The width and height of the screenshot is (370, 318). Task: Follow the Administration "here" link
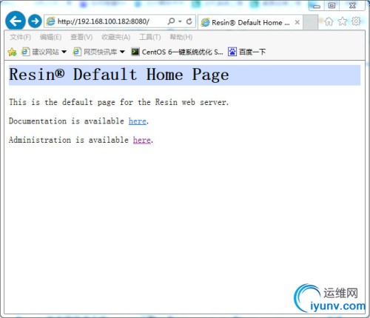(x=142, y=140)
